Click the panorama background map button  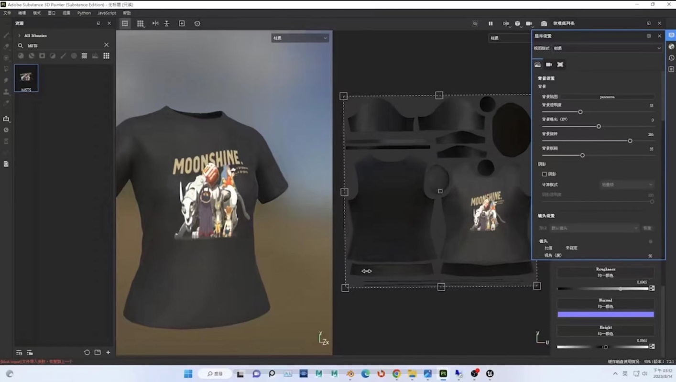[607, 97]
